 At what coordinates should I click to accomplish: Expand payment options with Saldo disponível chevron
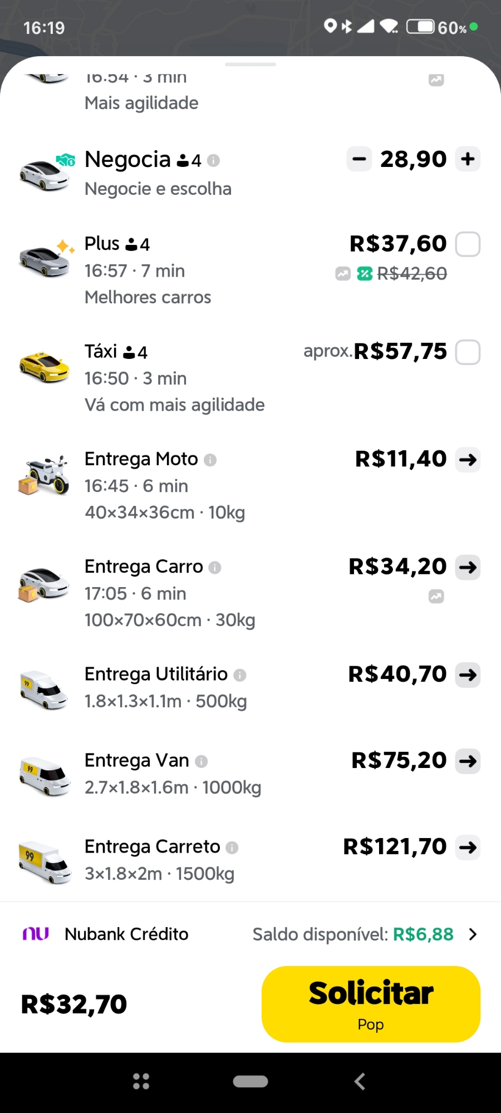473,934
